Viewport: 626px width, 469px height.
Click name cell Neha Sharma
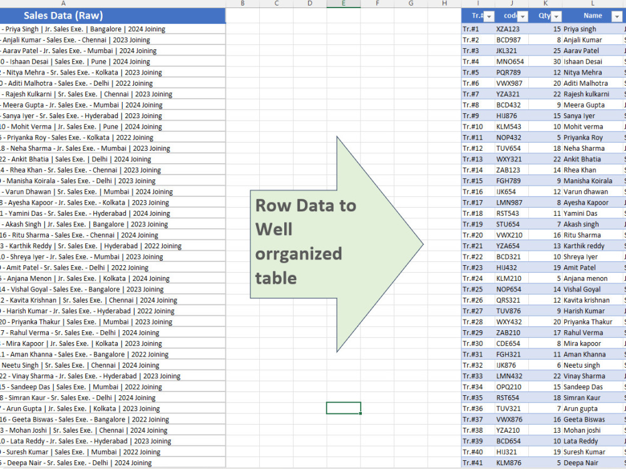coord(593,148)
